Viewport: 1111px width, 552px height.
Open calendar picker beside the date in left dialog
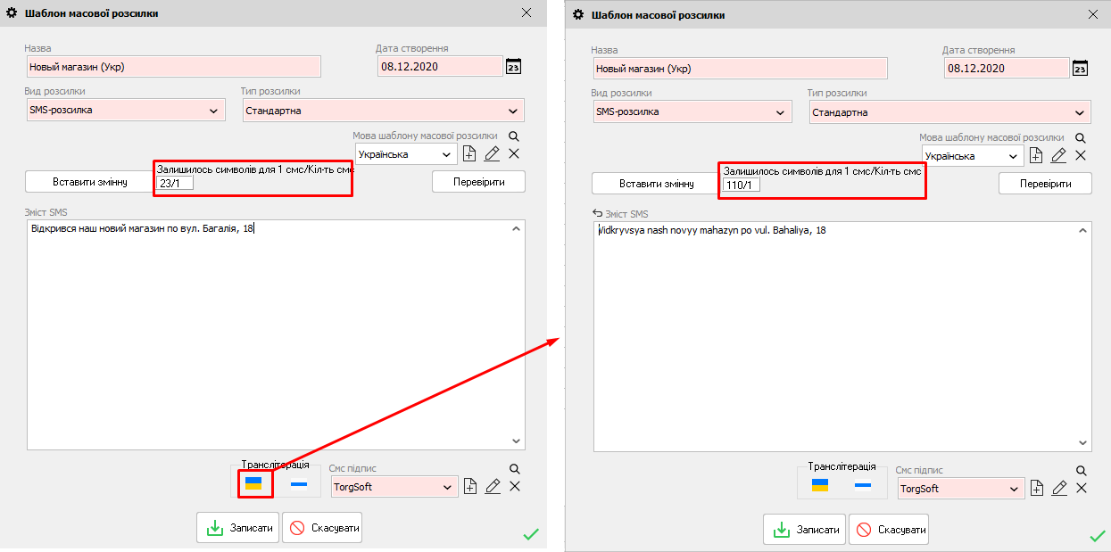pos(513,67)
